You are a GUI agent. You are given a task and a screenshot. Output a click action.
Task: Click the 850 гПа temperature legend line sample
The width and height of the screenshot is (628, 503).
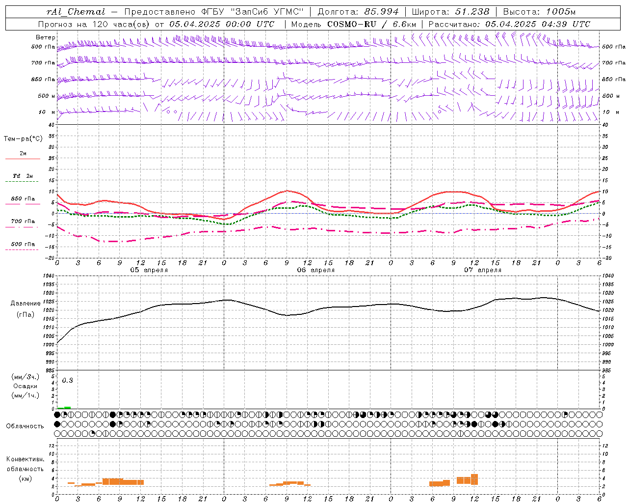point(23,204)
